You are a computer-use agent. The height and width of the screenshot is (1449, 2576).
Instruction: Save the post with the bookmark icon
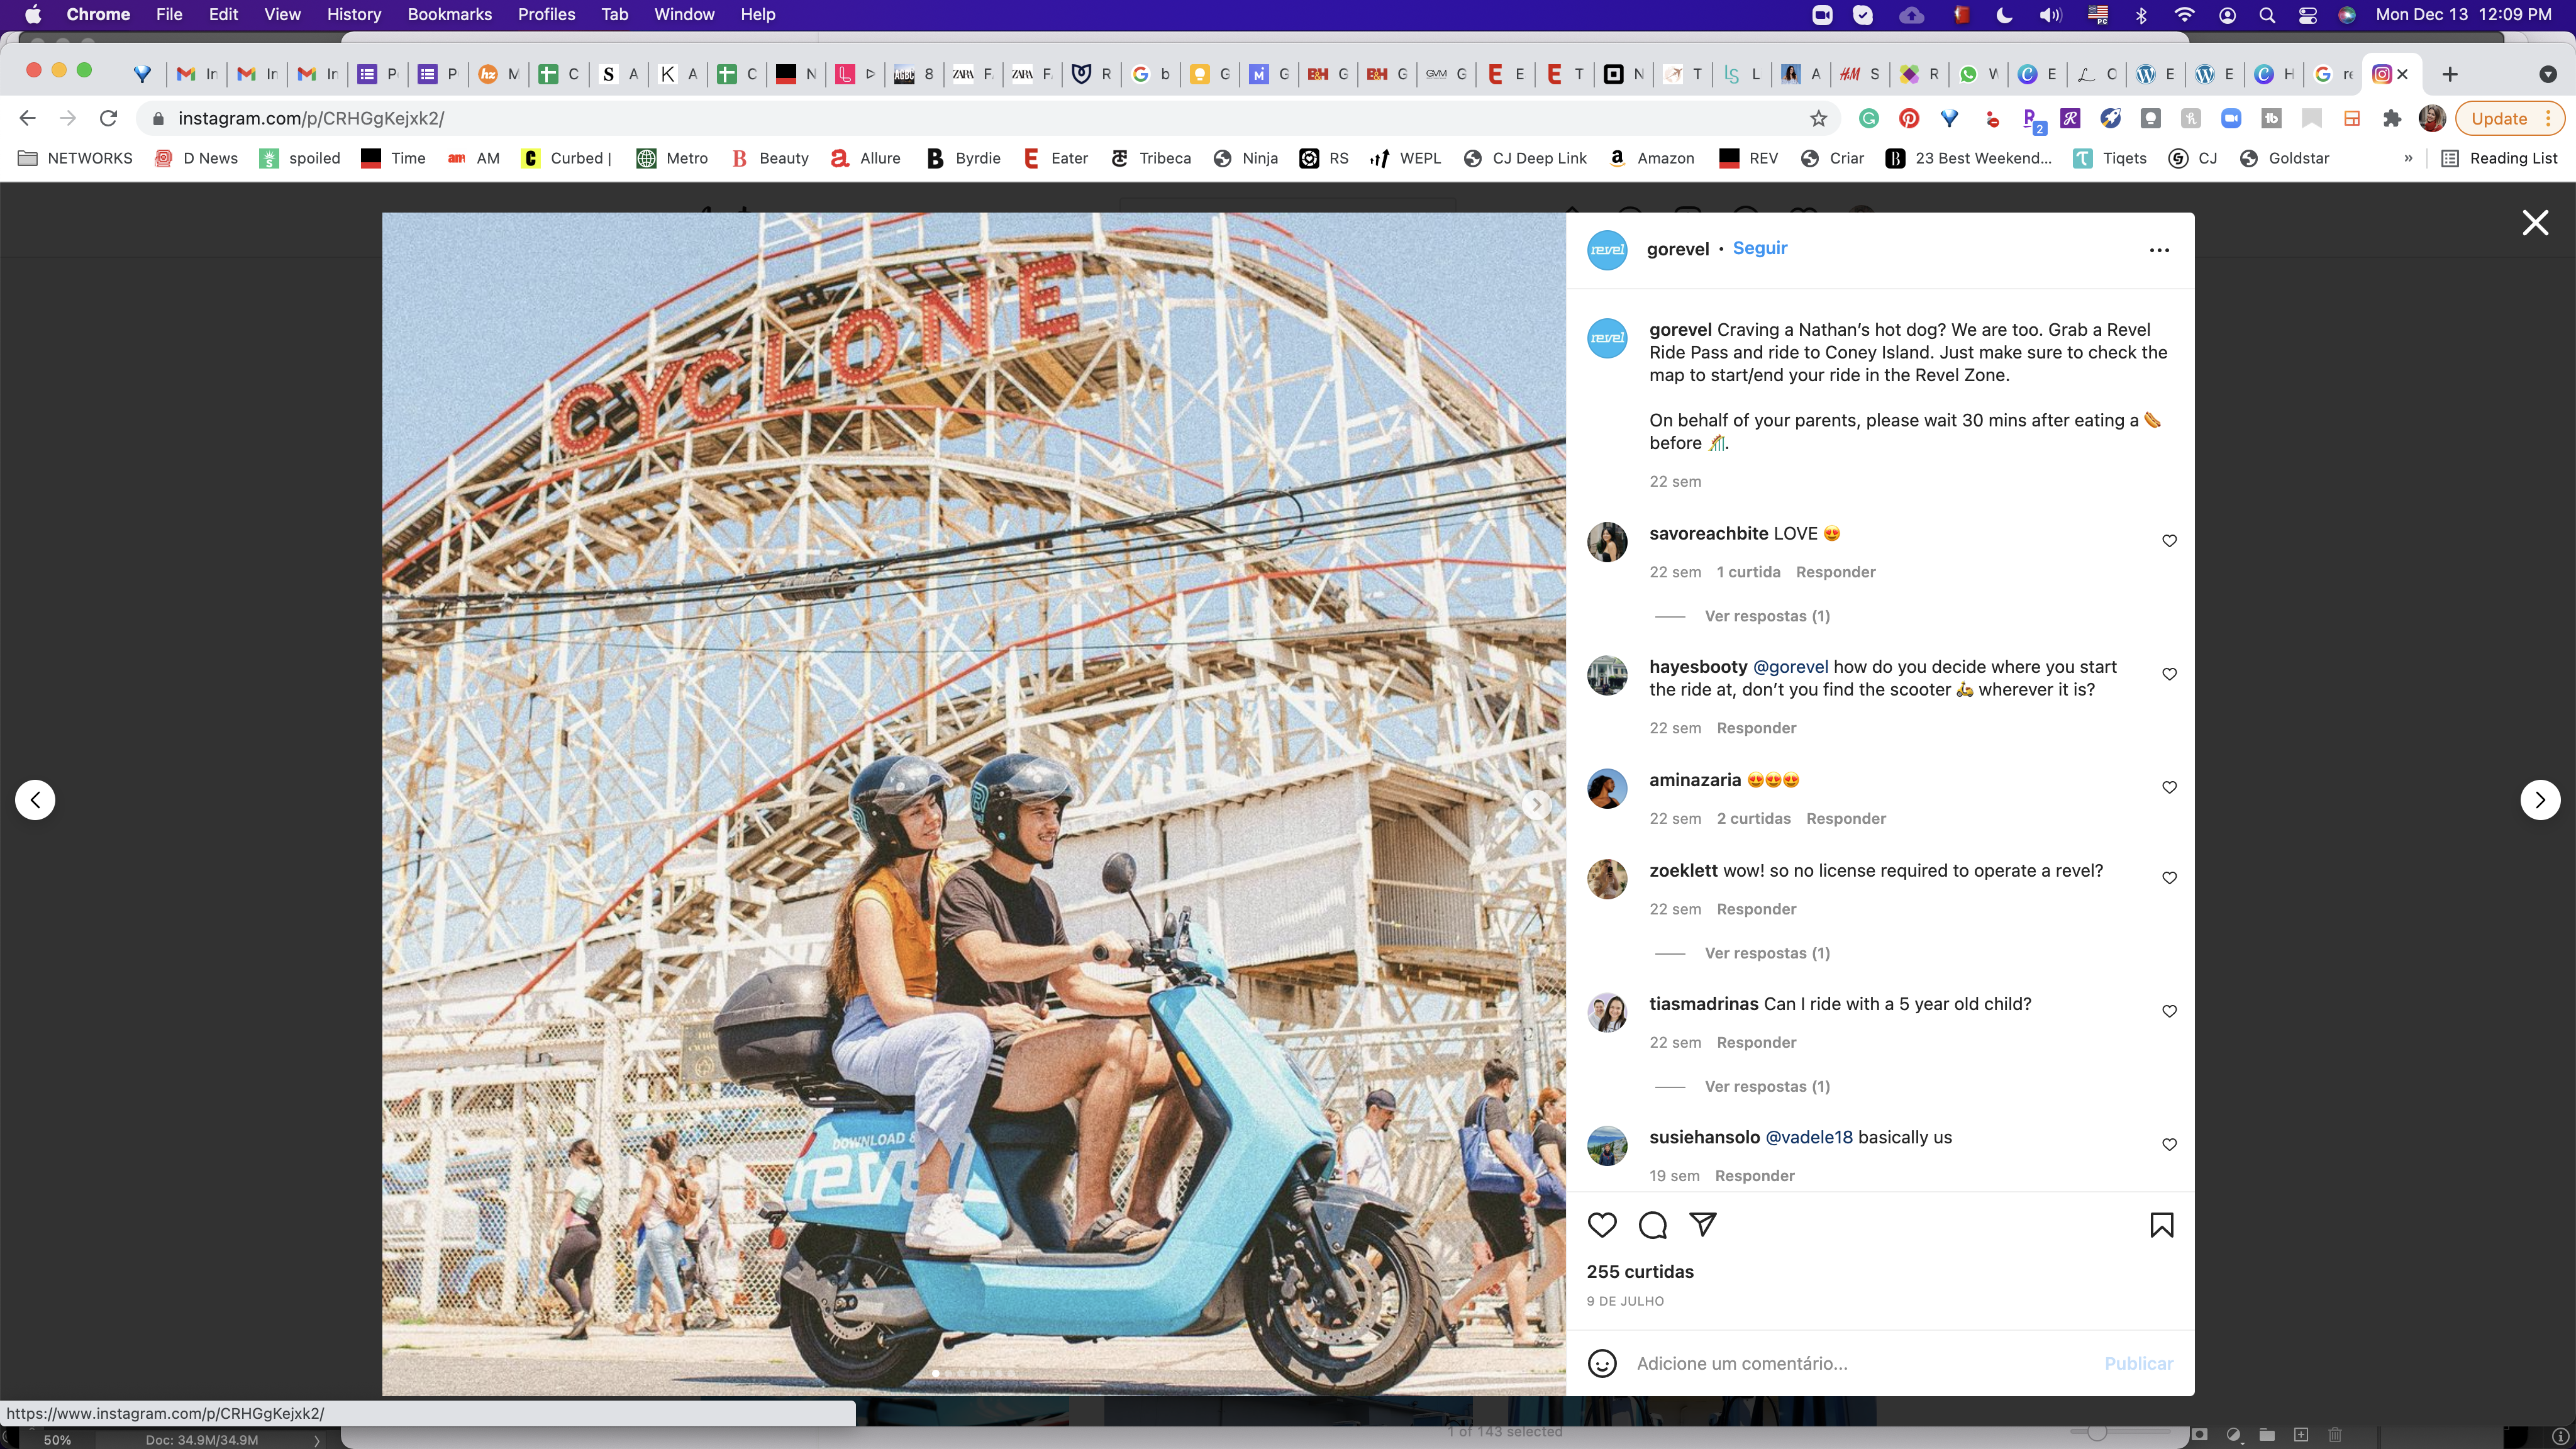(2161, 1225)
